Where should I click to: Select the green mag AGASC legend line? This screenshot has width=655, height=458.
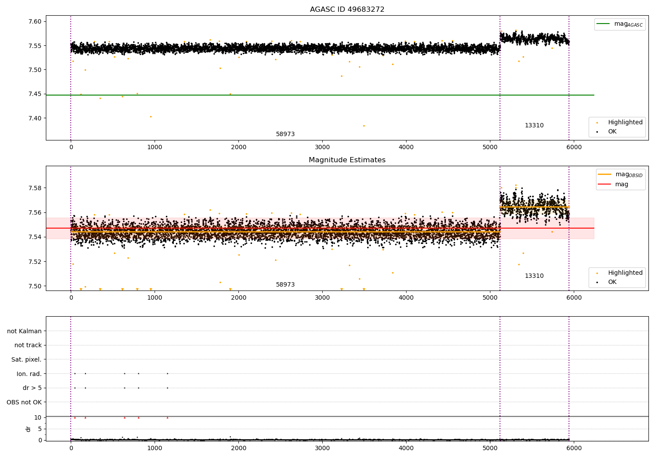(603, 24)
